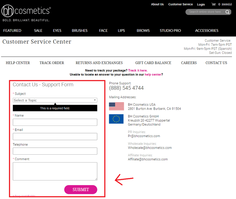Click the BH Cosmetics USA address text
This screenshot has height=199, width=236.
tap(154, 107)
